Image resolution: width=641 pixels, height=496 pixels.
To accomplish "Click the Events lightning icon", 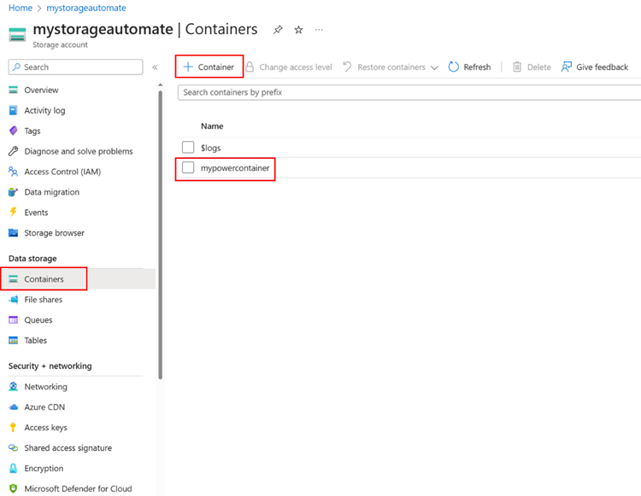I will coord(13,213).
